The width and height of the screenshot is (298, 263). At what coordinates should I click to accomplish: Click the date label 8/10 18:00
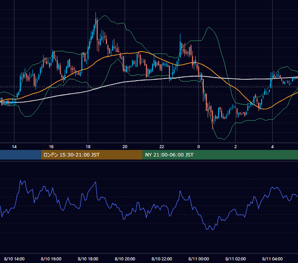88,259
